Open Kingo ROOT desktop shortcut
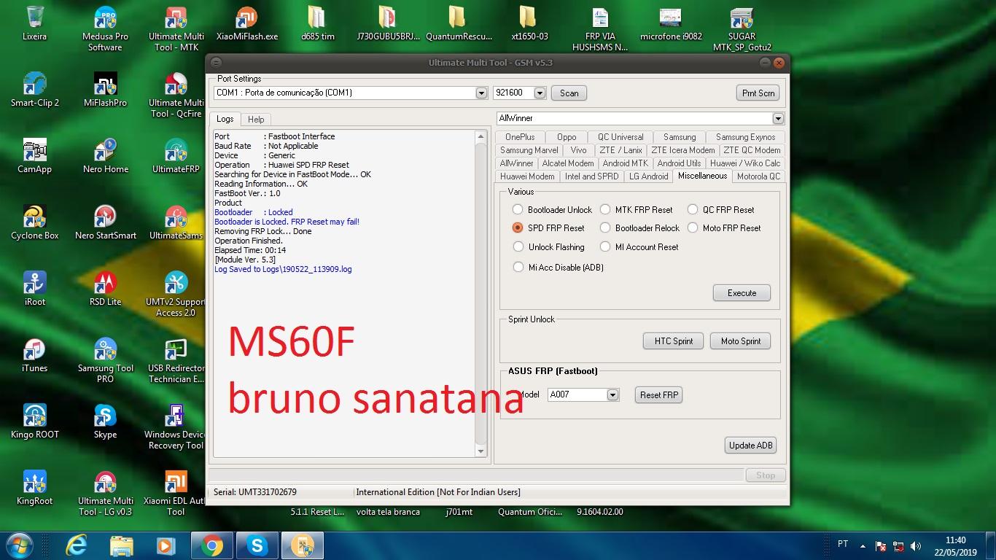This screenshot has width=996, height=560. [34, 421]
